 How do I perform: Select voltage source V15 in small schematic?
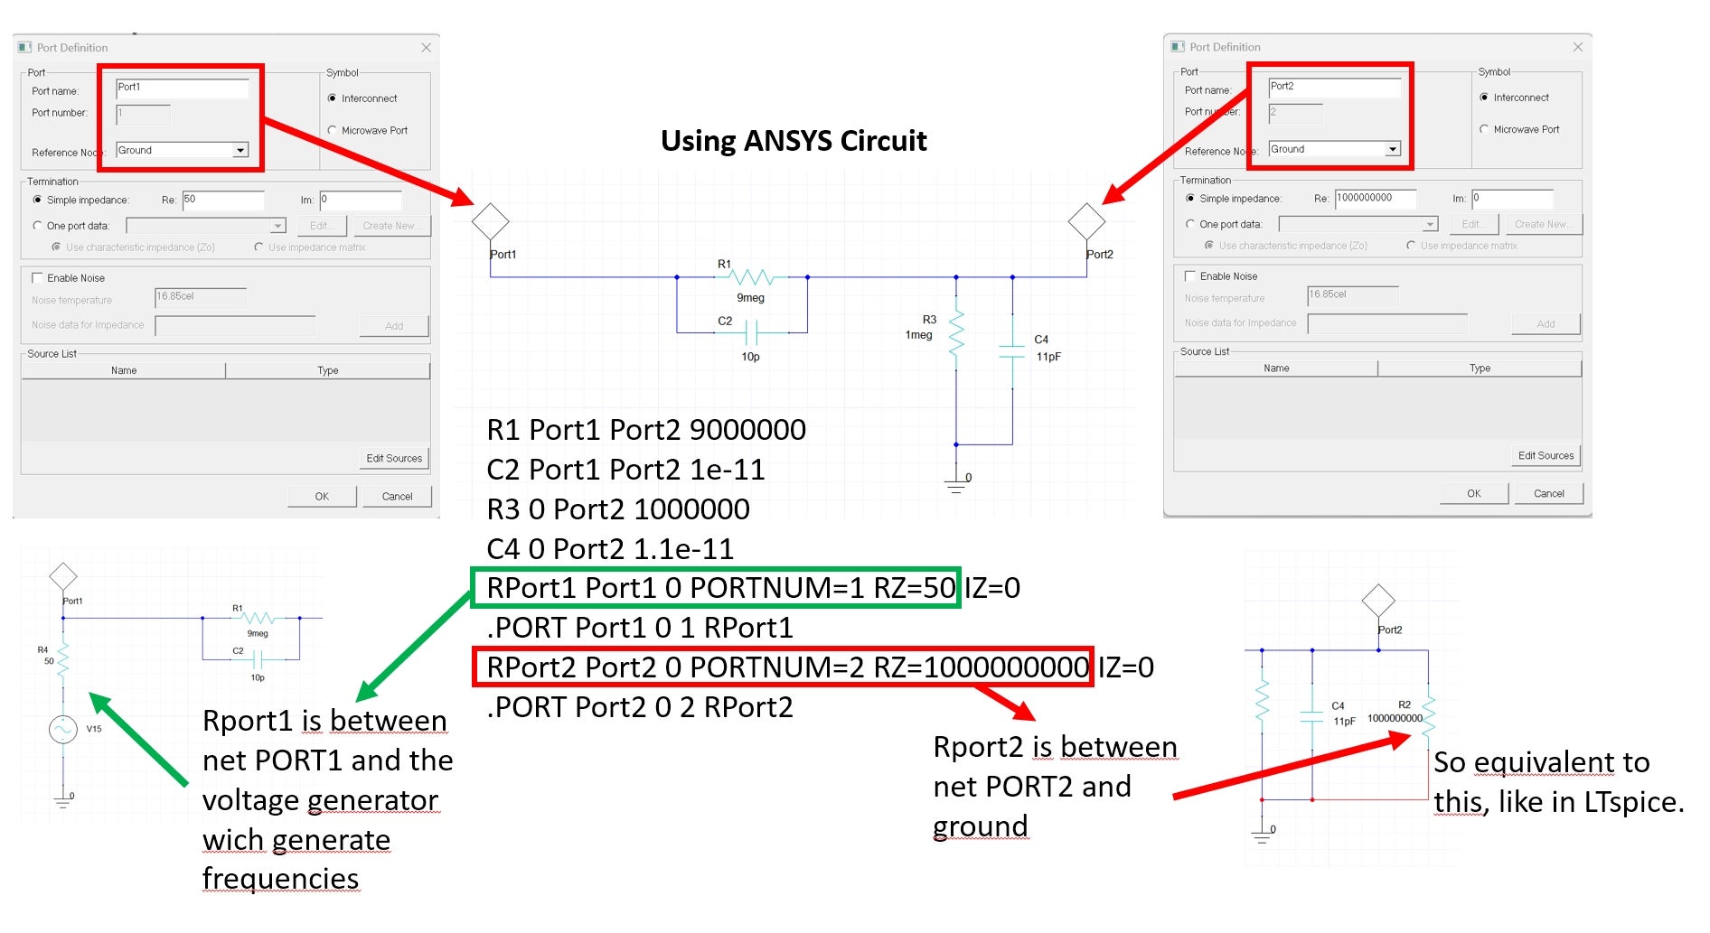pos(63,729)
